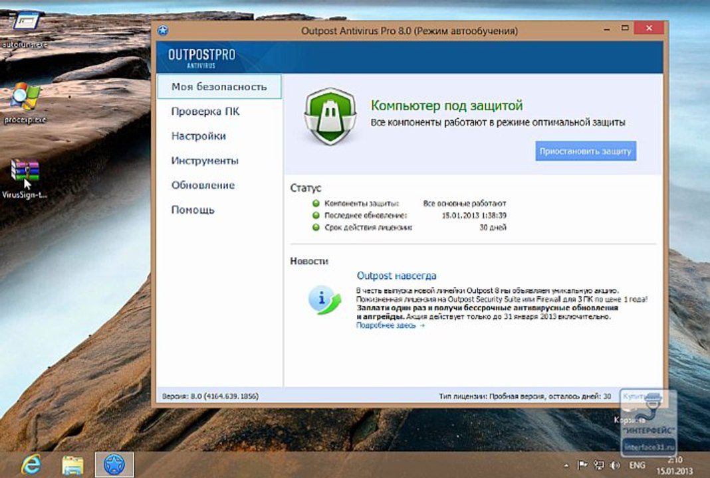710x478 pixels.
Task: Open the Outpost навсегда news headline
Action: [397, 276]
